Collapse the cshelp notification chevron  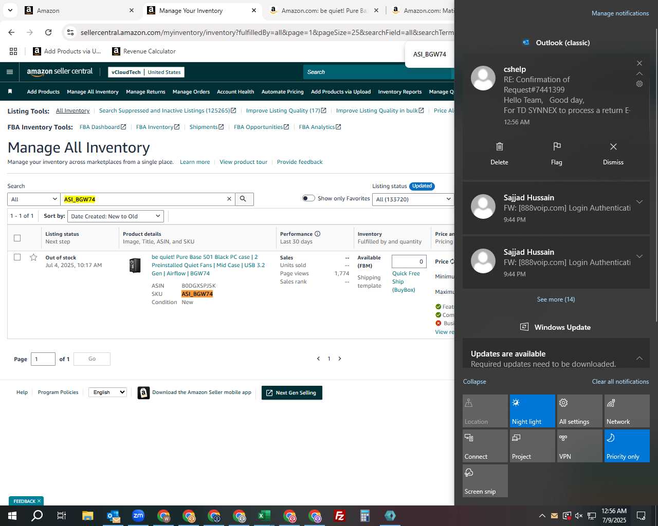click(x=639, y=73)
